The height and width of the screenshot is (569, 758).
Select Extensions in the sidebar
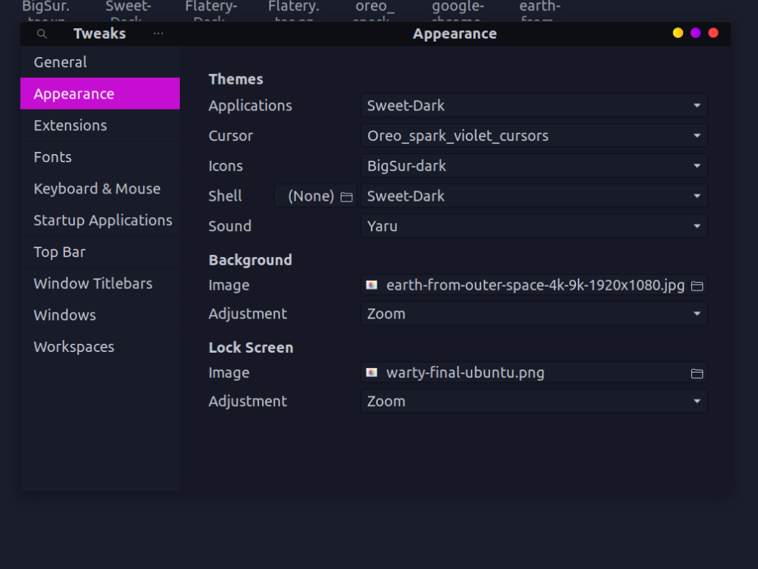coord(100,125)
